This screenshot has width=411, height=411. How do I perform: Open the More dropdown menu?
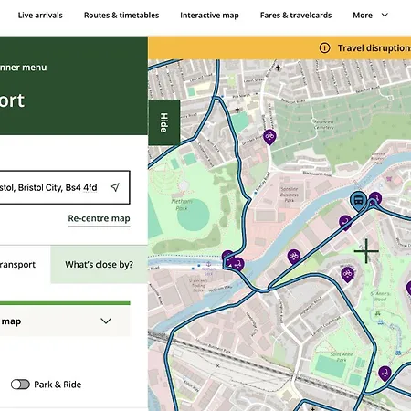pos(371,15)
